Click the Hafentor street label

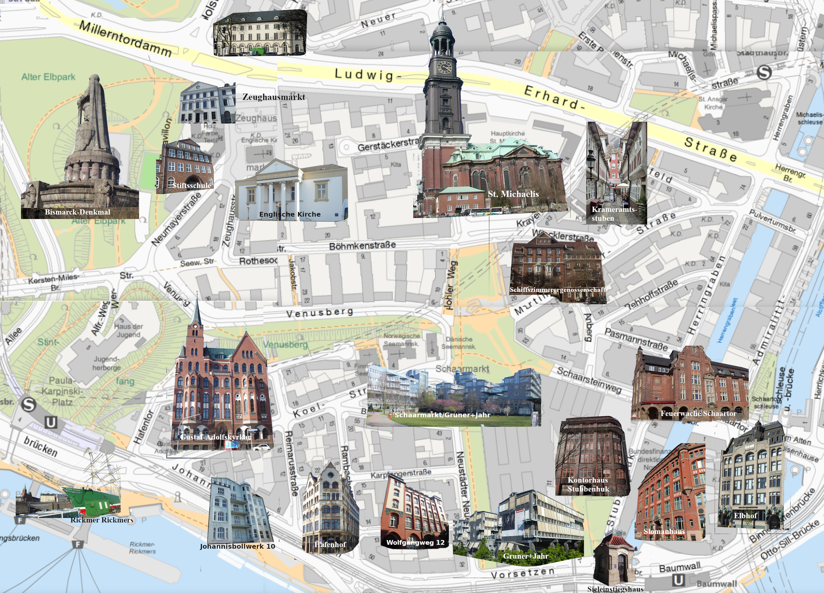143,427
